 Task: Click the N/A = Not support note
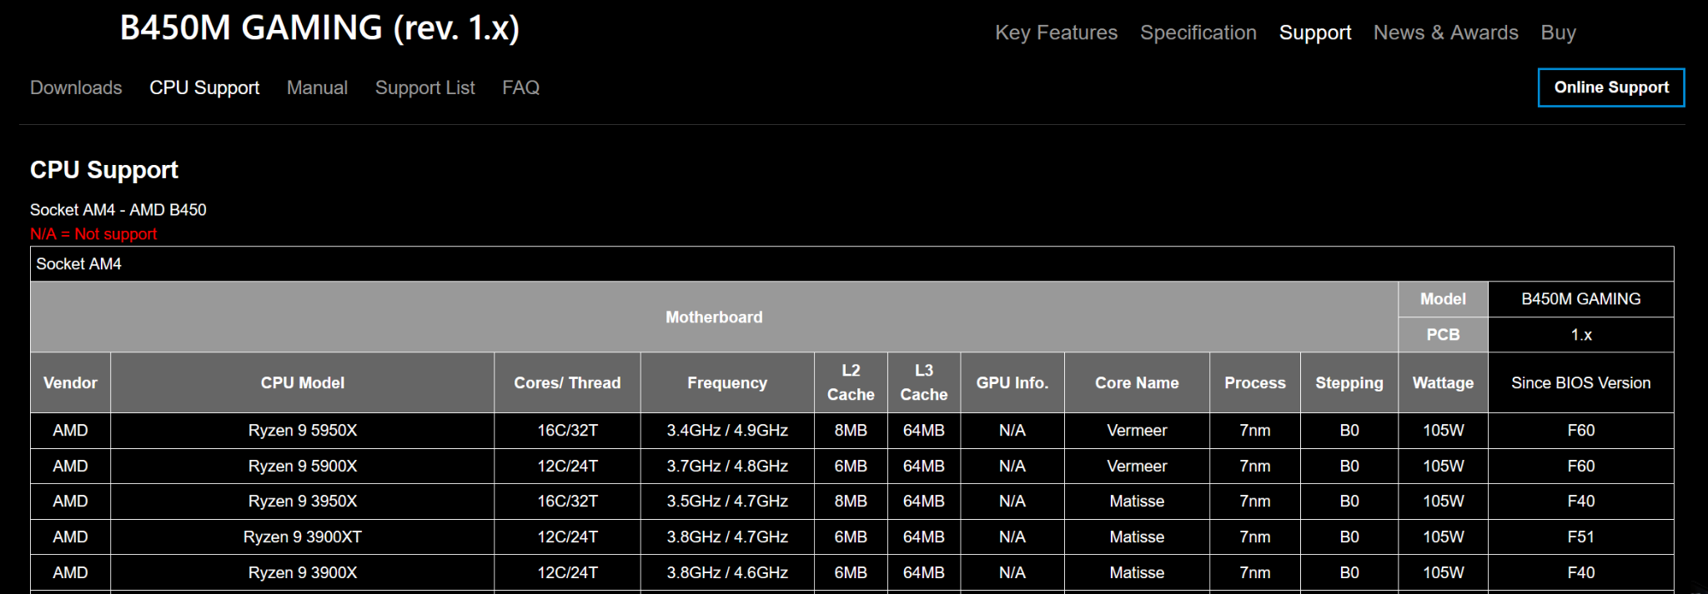(93, 234)
